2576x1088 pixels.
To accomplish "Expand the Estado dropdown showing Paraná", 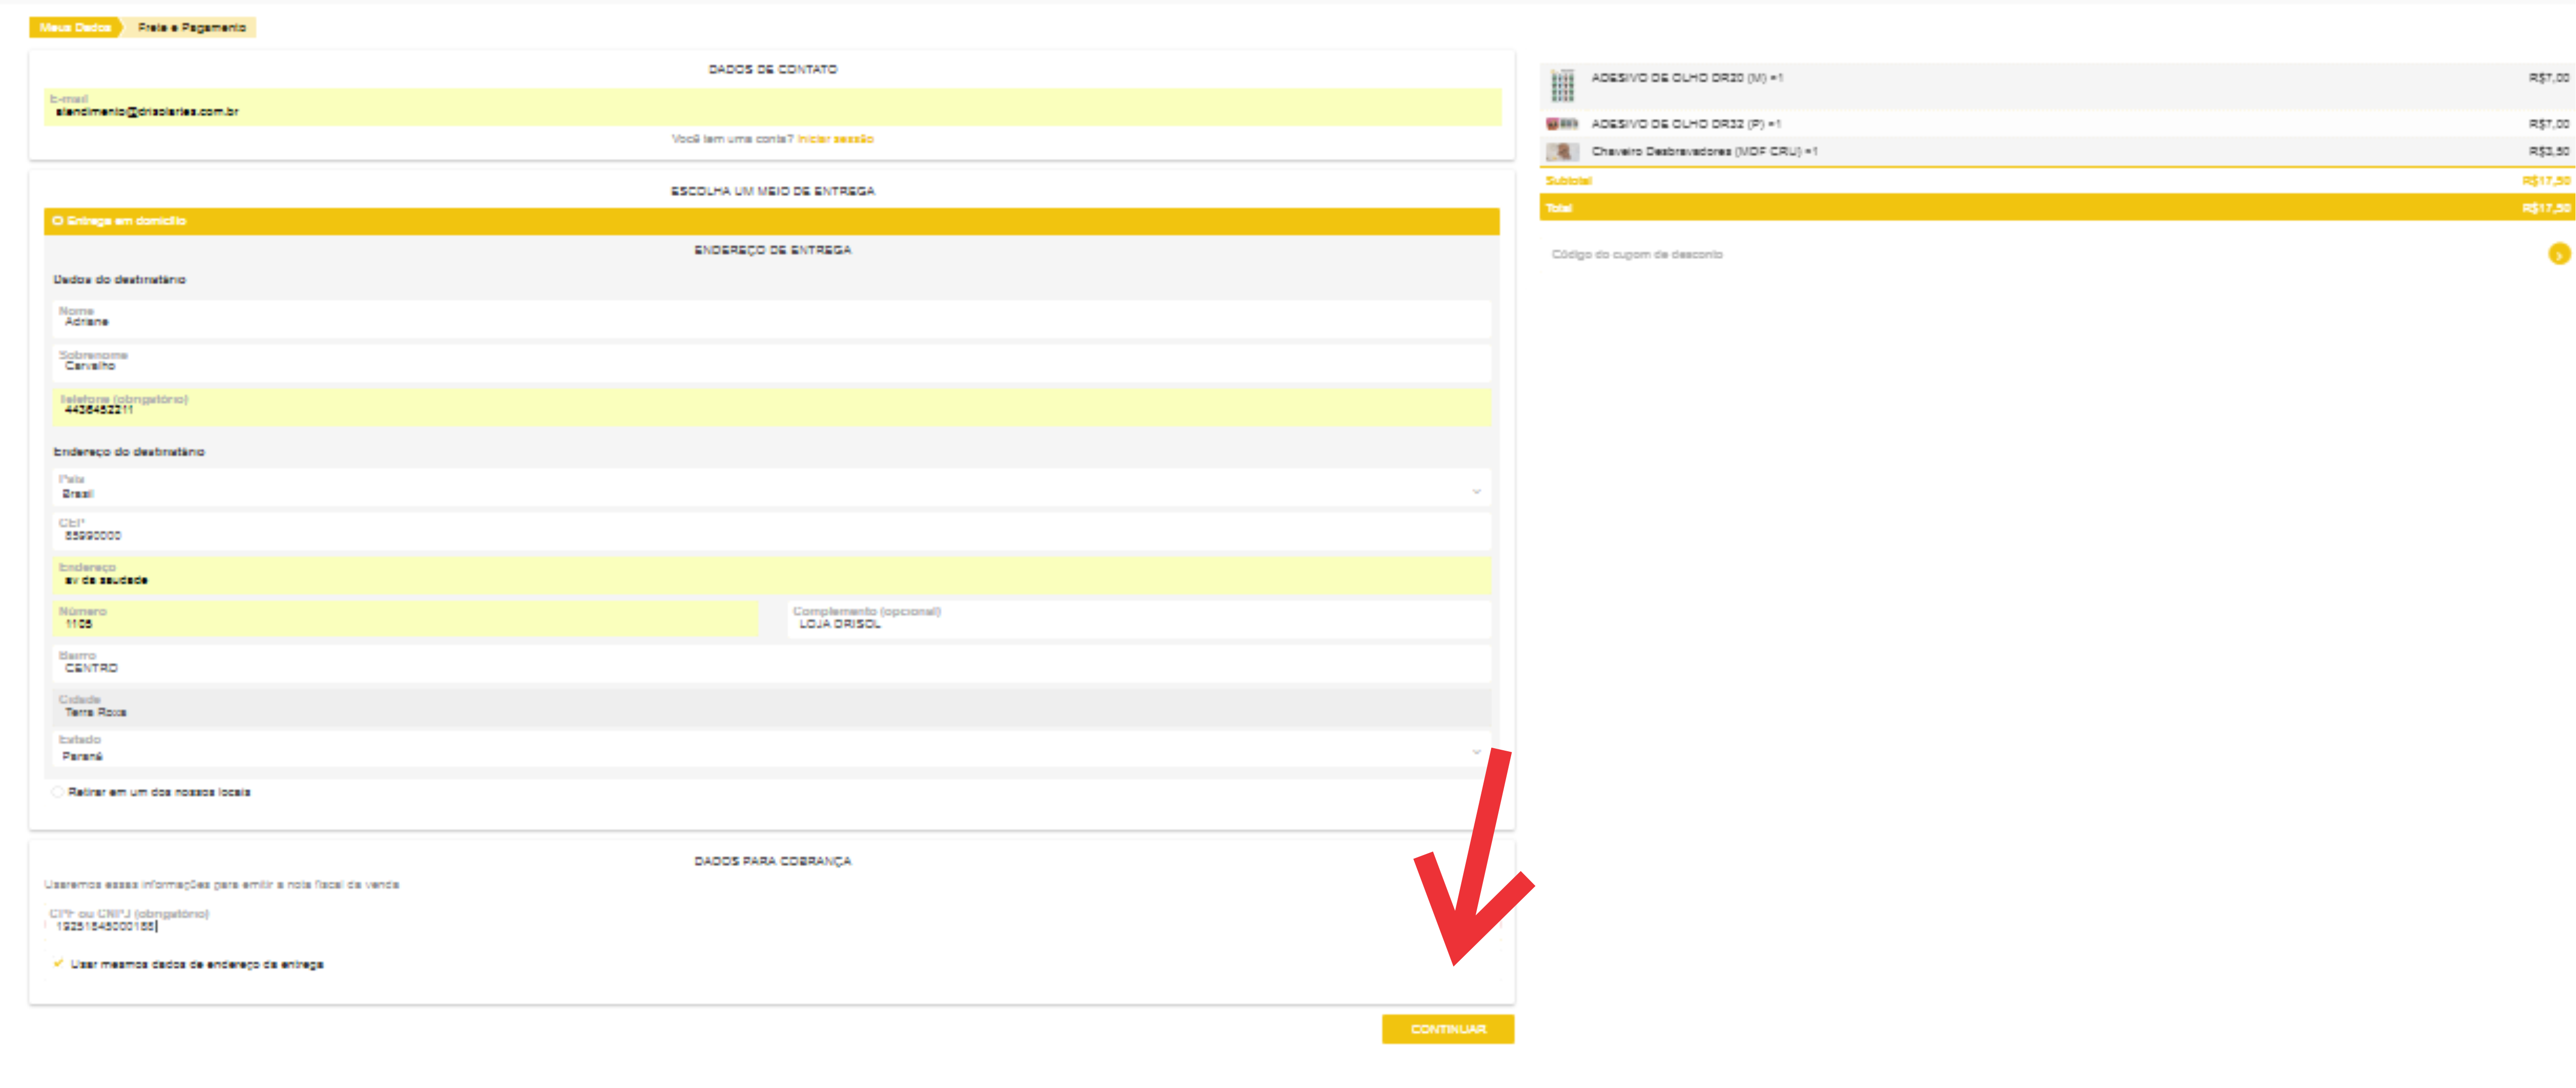I will [x=772, y=749].
